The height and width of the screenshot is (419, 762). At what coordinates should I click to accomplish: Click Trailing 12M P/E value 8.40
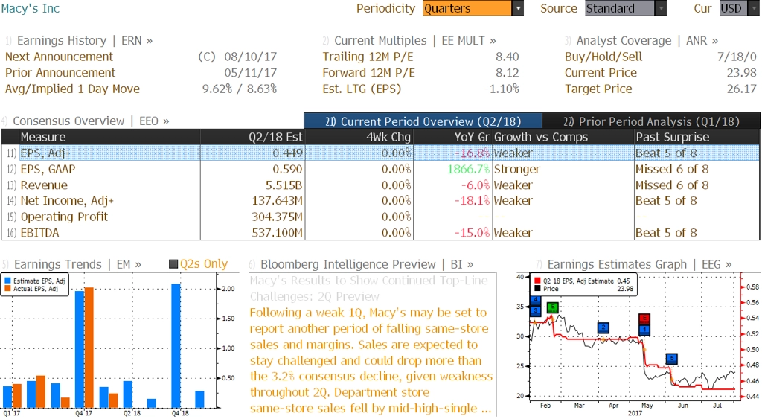(508, 57)
